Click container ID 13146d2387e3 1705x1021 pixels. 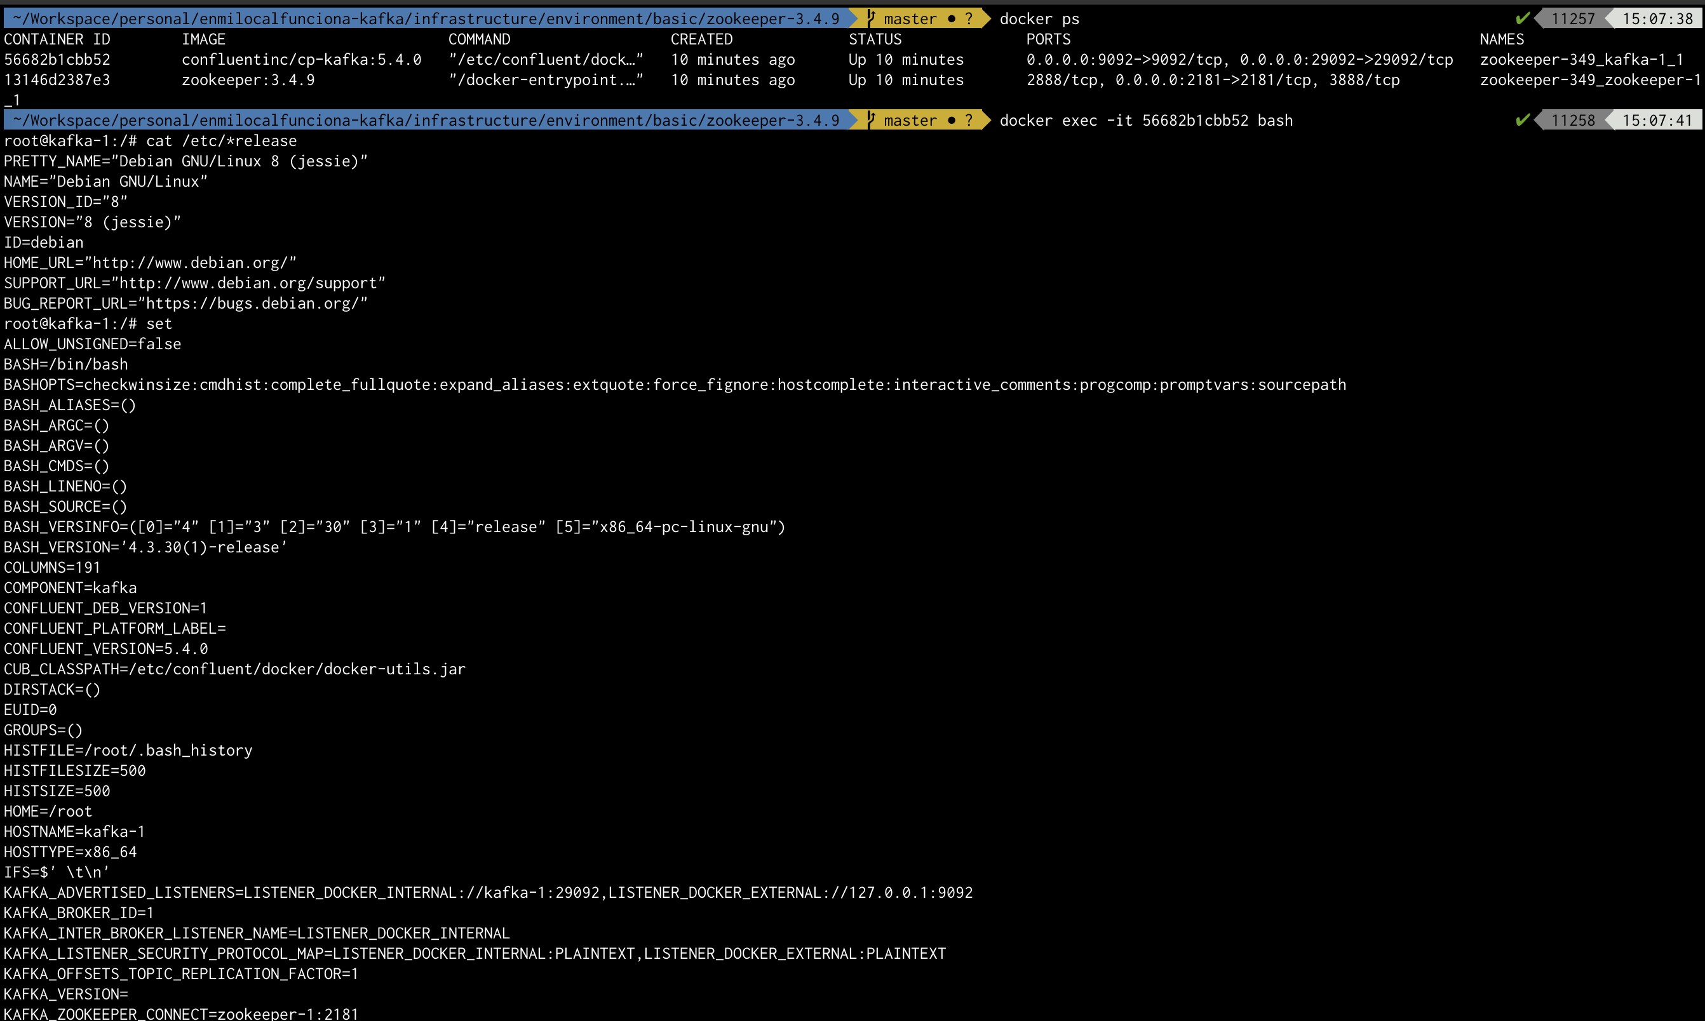57,80
